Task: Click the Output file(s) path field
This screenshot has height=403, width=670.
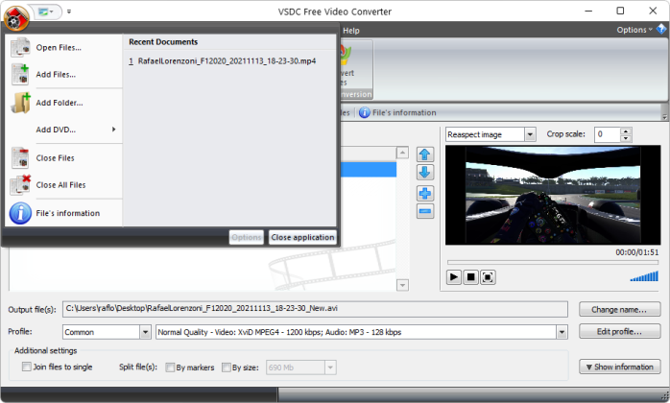Action: pos(315,309)
